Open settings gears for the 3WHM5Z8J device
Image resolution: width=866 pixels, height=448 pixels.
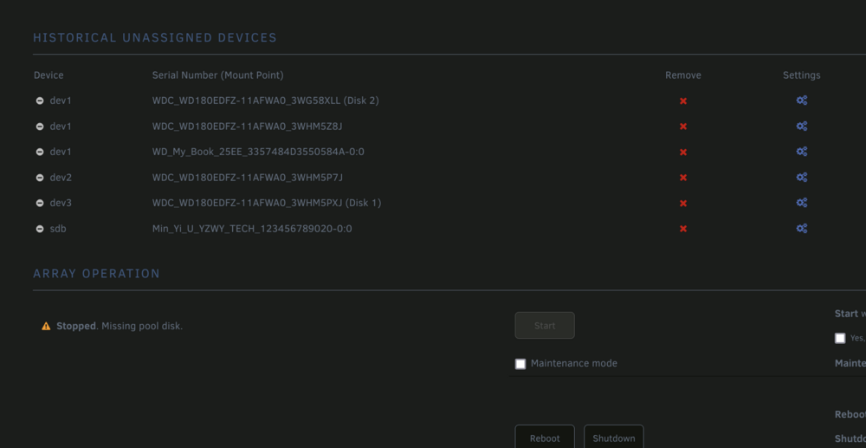coord(801,126)
